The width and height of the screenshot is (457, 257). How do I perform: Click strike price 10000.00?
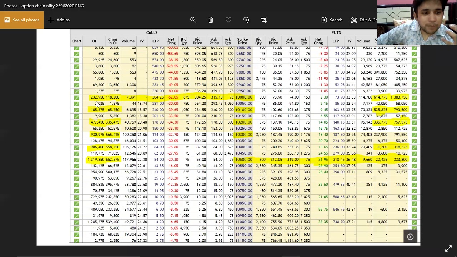[243, 97]
